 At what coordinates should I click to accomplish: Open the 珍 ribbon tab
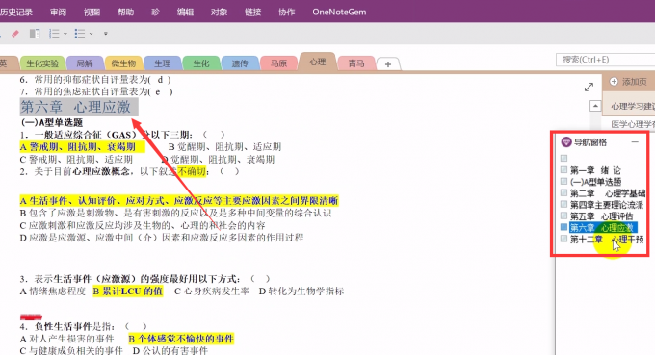[155, 13]
